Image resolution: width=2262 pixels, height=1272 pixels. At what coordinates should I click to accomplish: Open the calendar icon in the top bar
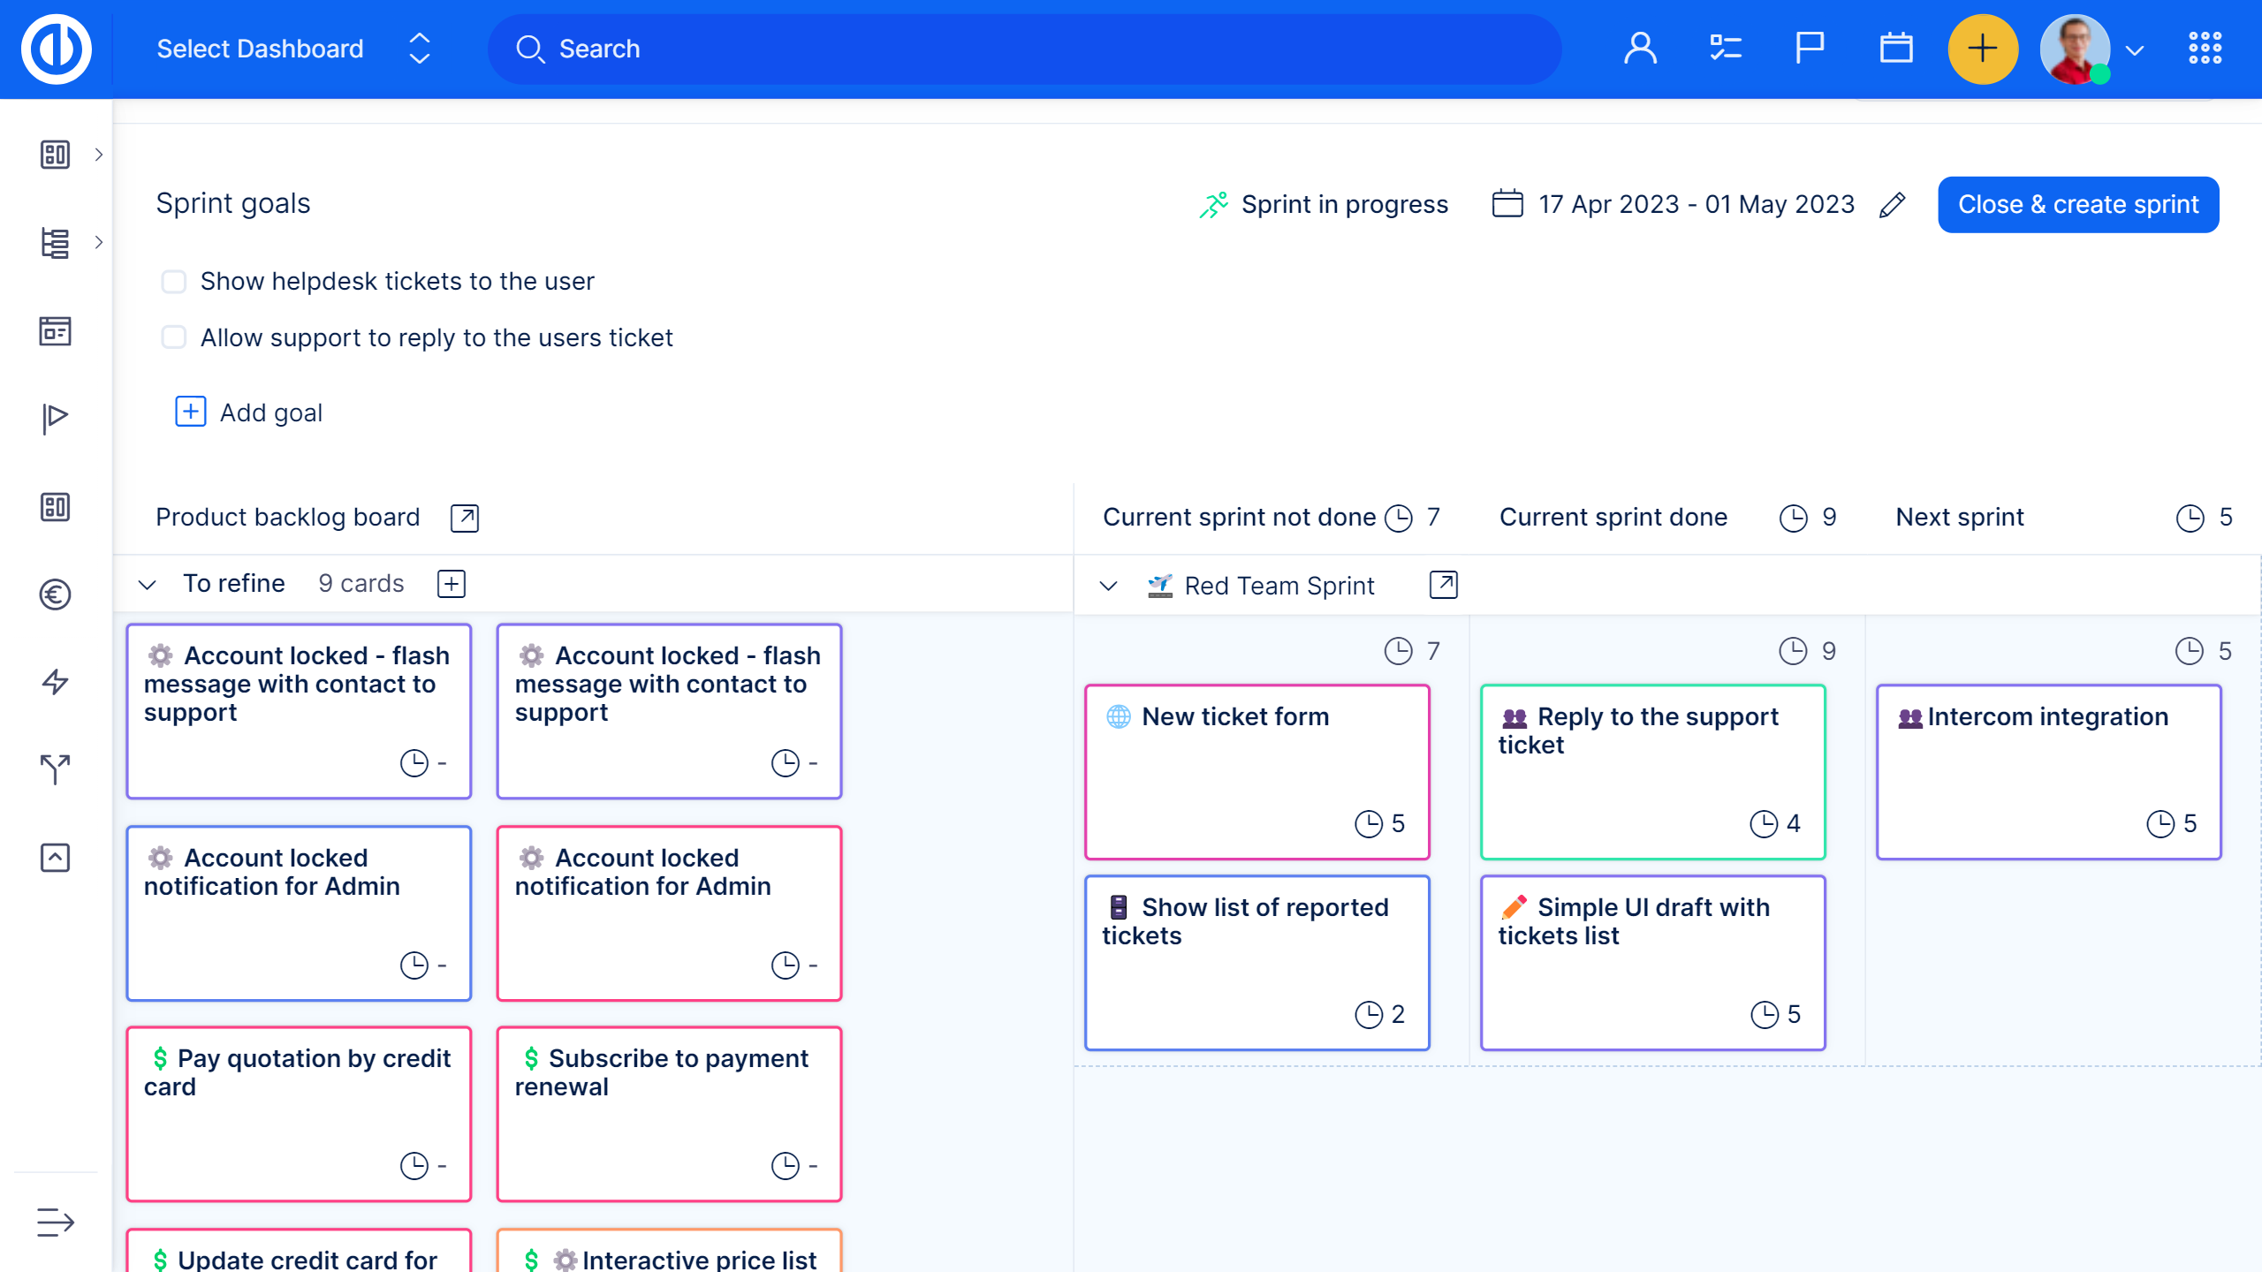[1894, 49]
